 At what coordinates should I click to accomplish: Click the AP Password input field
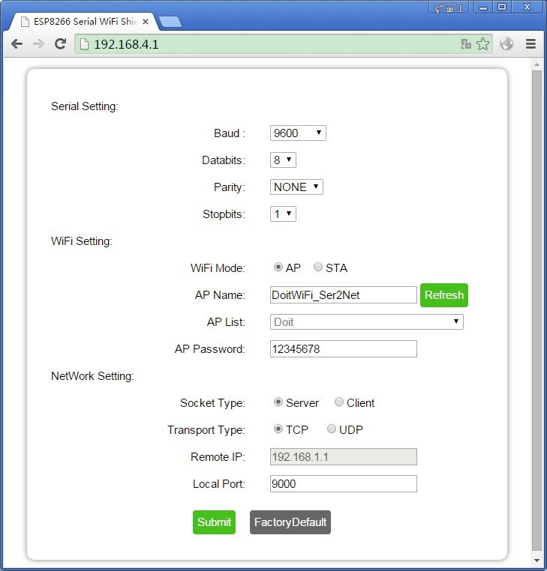[x=343, y=349]
